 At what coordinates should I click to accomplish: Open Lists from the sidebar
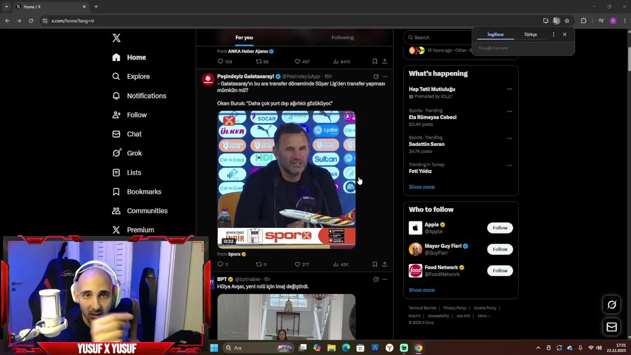[x=127, y=173]
